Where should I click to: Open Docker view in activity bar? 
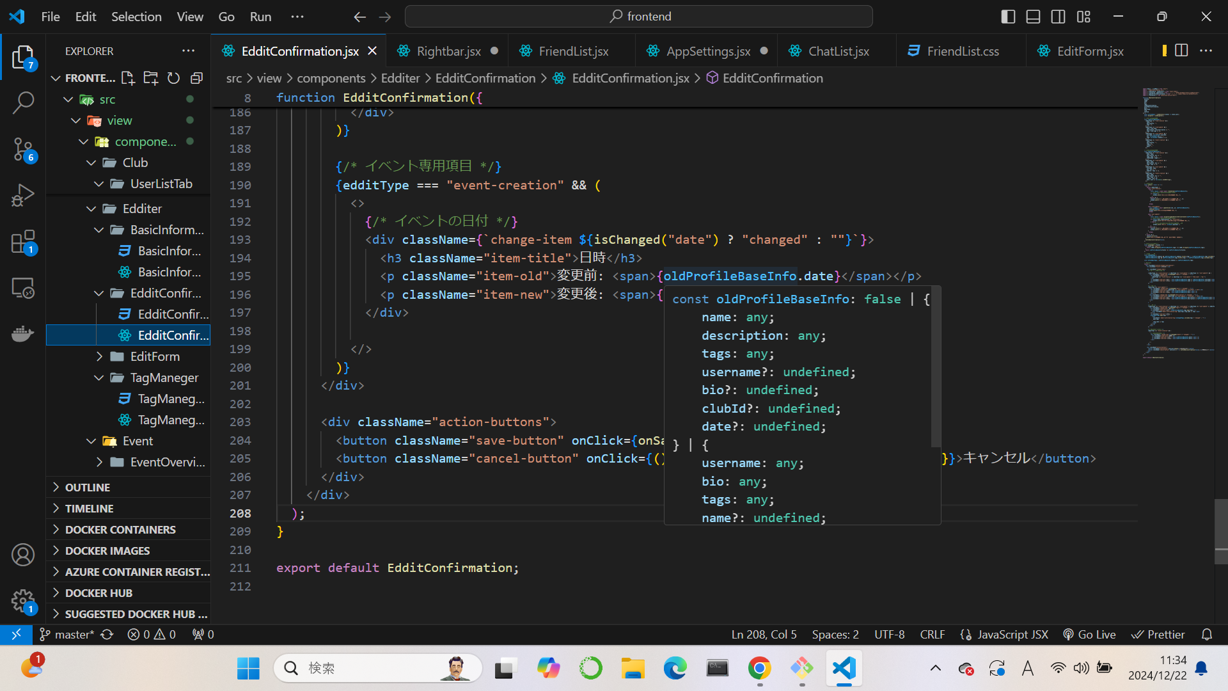23,333
